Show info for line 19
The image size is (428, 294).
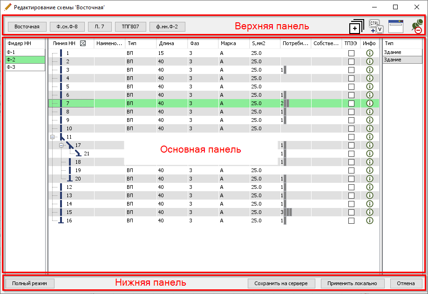[x=370, y=170]
